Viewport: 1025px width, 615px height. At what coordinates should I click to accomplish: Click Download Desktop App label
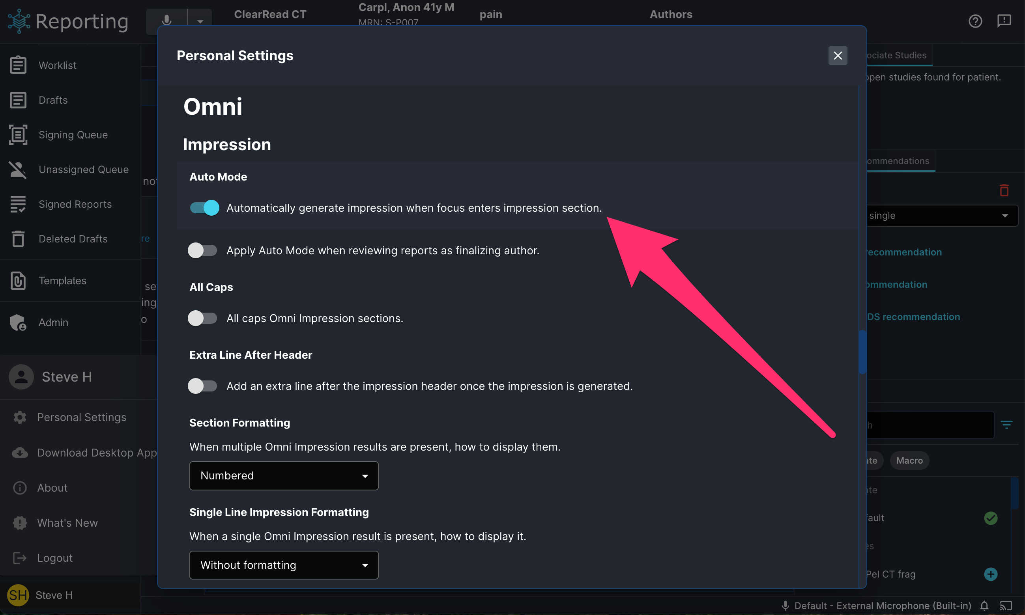(97, 453)
